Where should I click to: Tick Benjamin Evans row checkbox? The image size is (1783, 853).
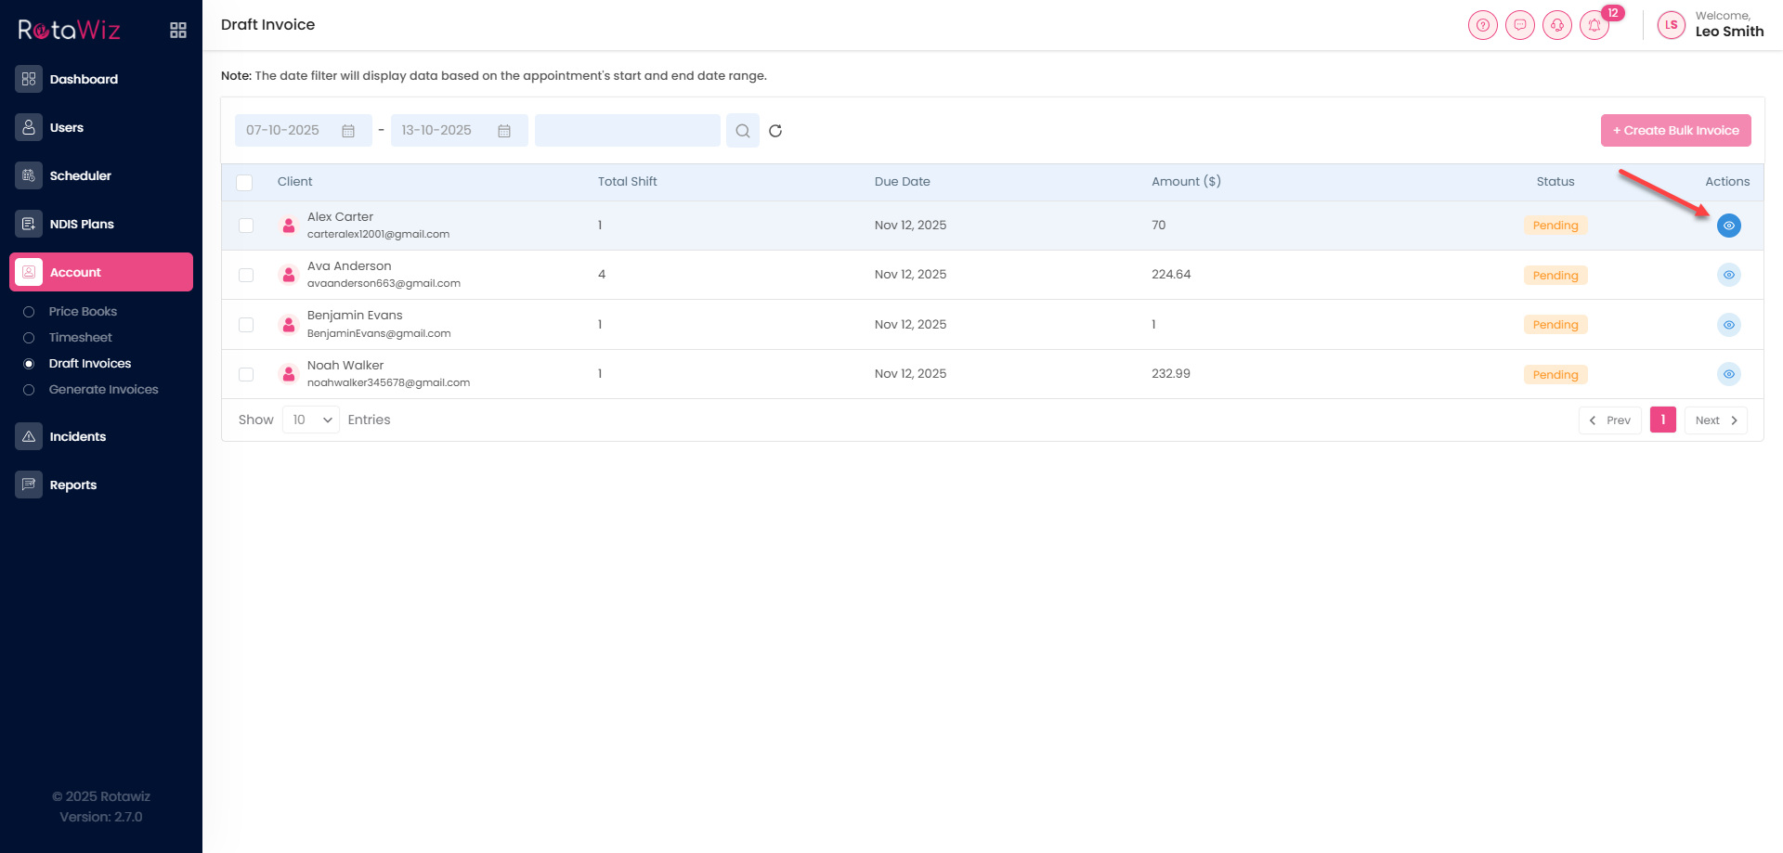pyautogui.click(x=246, y=325)
